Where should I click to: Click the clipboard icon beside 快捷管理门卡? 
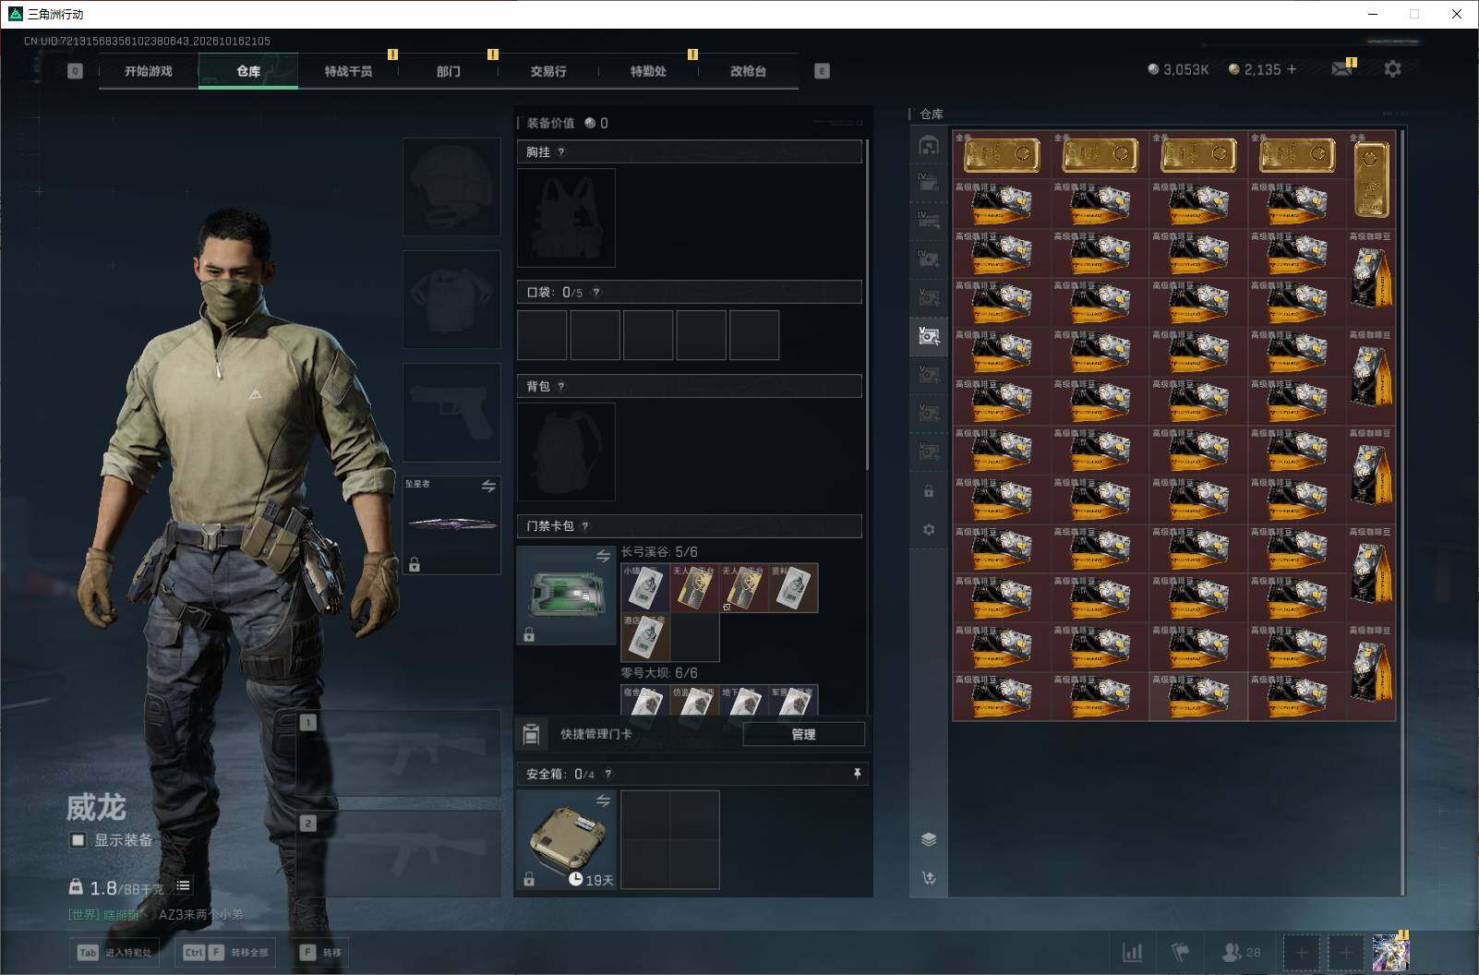(x=531, y=734)
